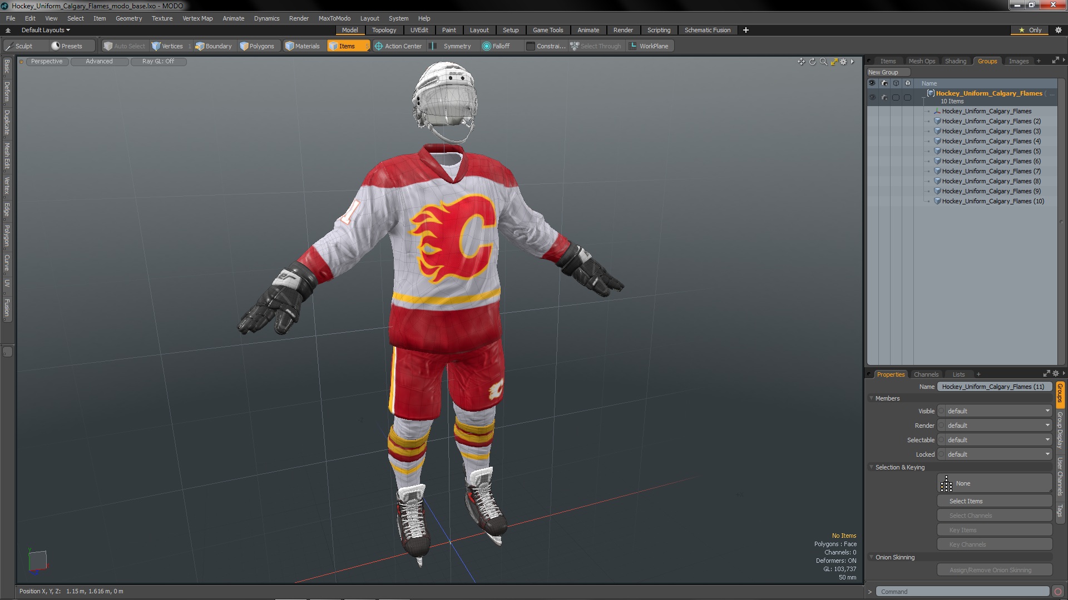Toggle the Only star button
Image resolution: width=1068 pixels, height=600 pixels.
pos(1030,30)
